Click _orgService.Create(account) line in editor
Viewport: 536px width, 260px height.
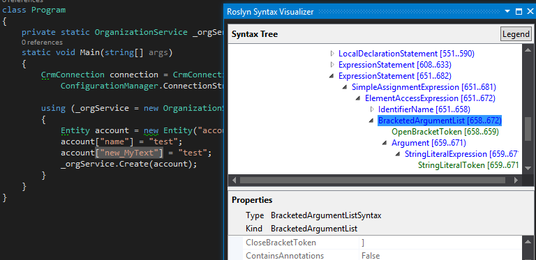129,164
